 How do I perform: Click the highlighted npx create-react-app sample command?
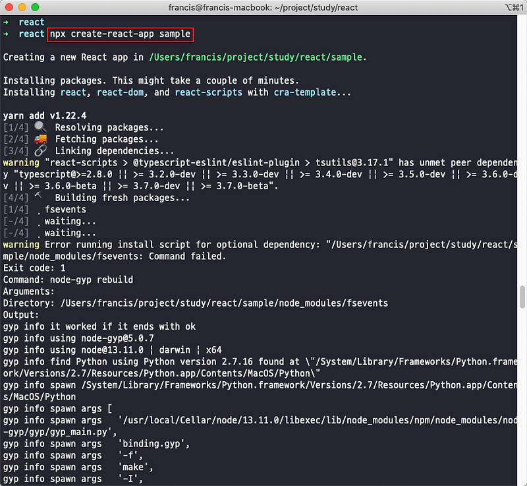(121, 34)
